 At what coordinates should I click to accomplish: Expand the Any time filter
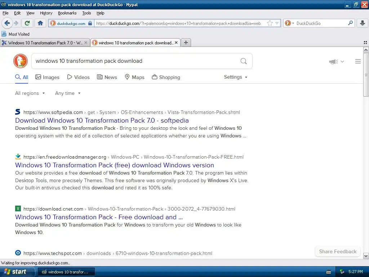coord(68,93)
